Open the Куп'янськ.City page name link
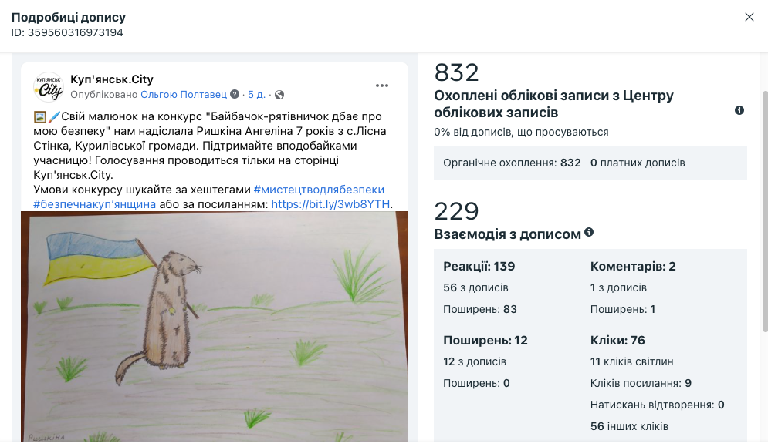This screenshot has width=768, height=447. click(112, 79)
